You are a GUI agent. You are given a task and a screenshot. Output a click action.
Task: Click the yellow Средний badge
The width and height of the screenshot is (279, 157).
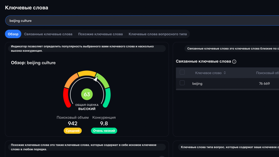[x=73, y=131]
